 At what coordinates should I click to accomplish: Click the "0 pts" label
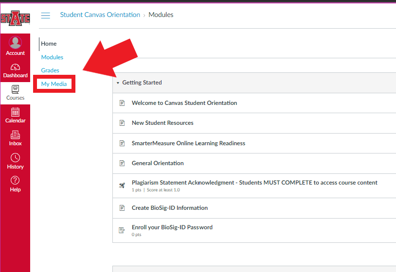pos(136,235)
